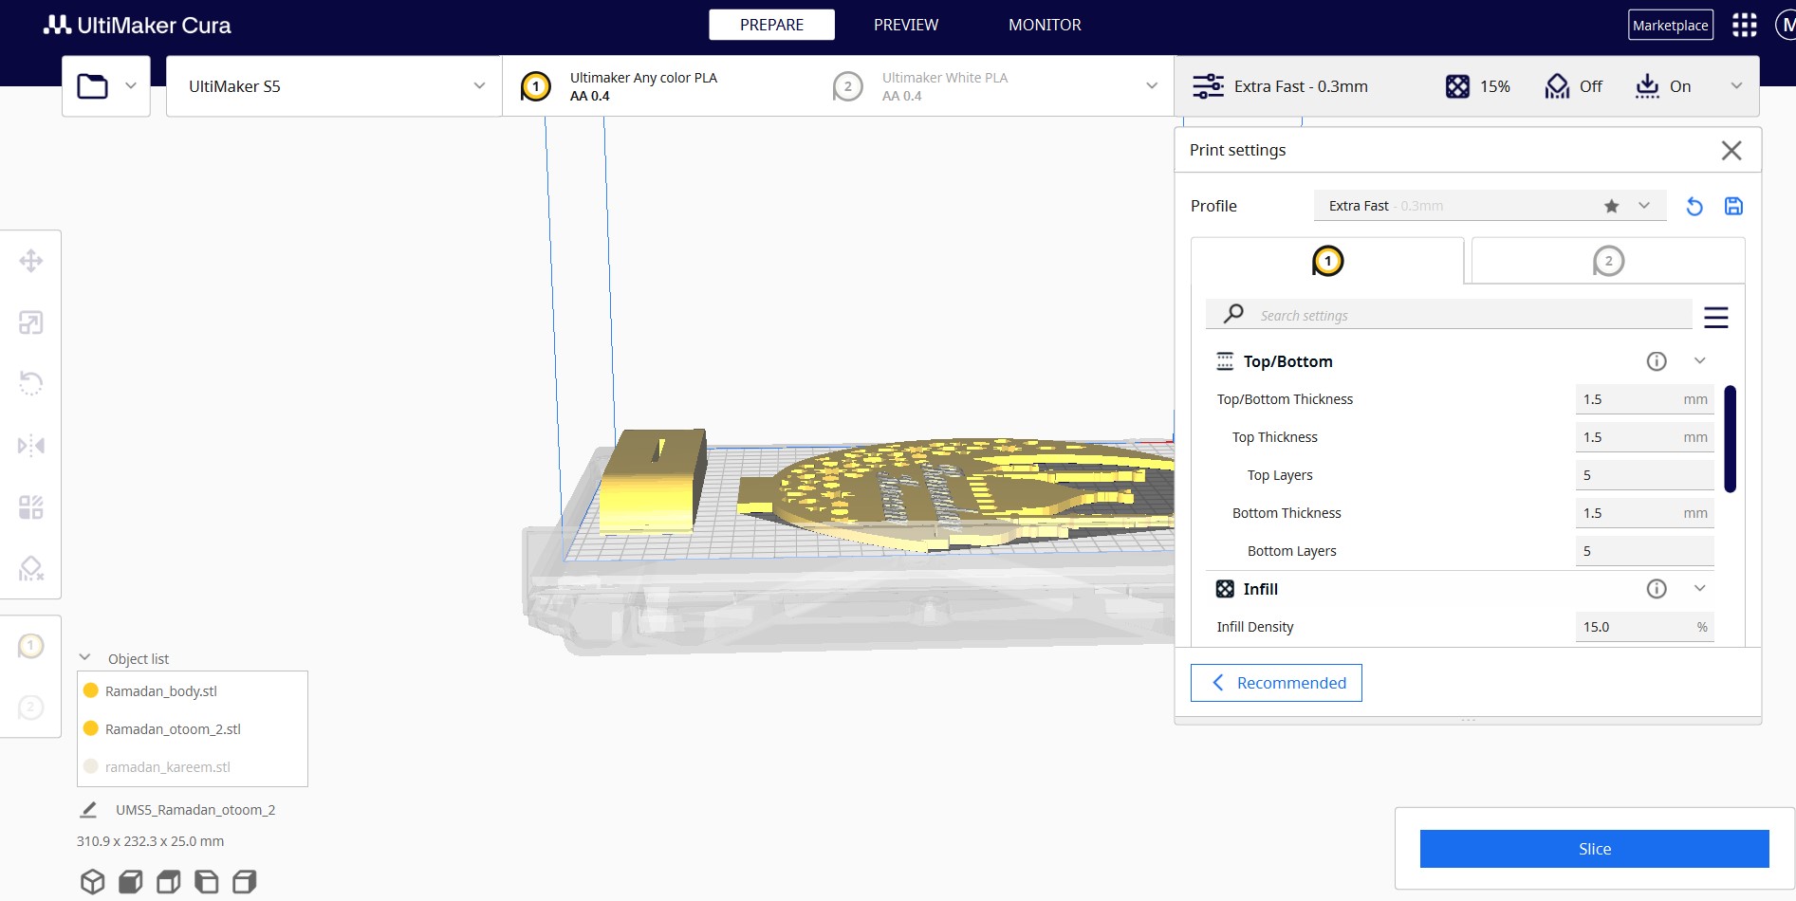The height and width of the screenshot is (901, 1796).
Task: Edit the project name with pencil icon
Action: click(88, 810)
